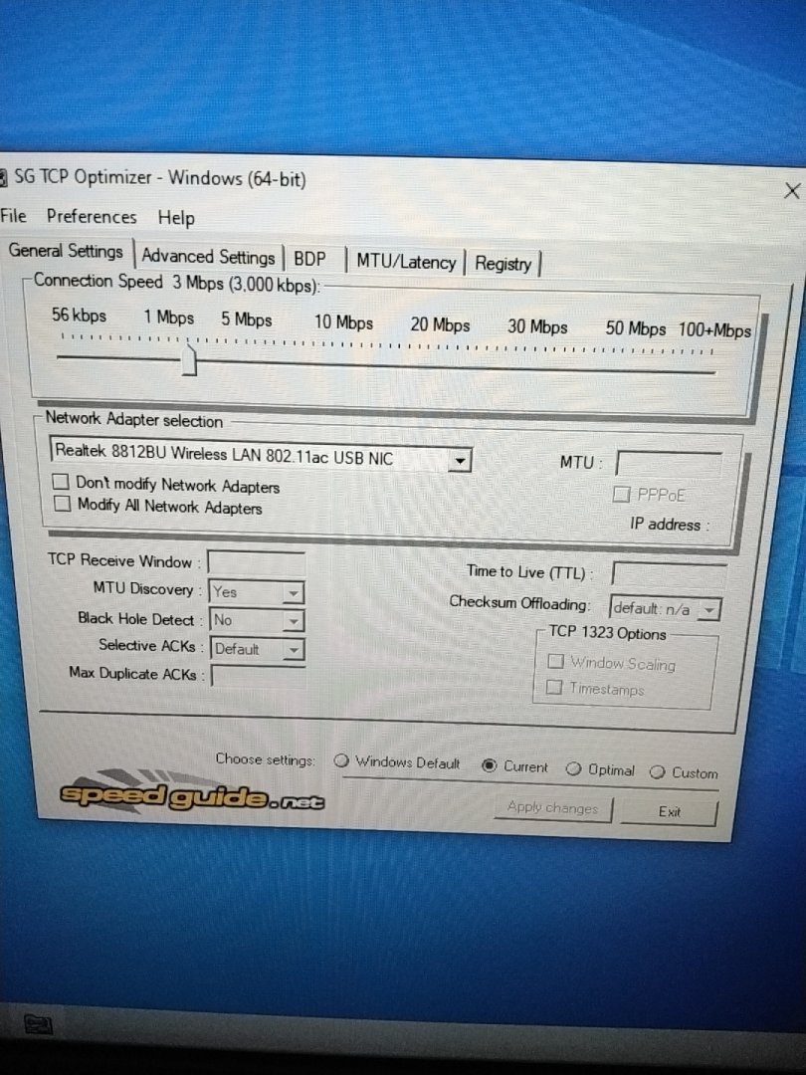
Task: Click the Max Duplicate ACKs field
Action: tap(258, 676)
